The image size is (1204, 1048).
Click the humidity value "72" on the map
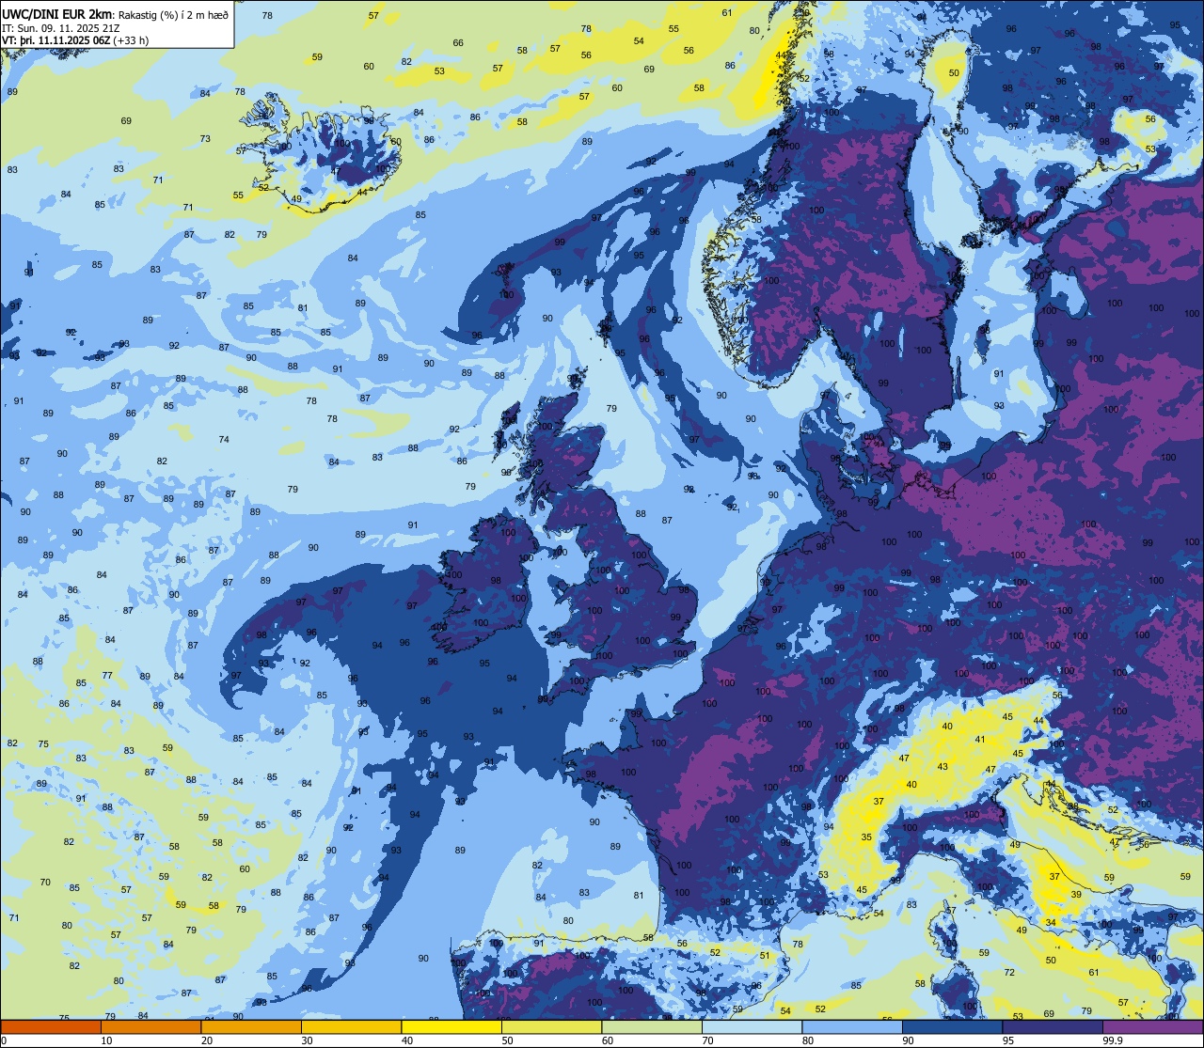click(1009, 973)
